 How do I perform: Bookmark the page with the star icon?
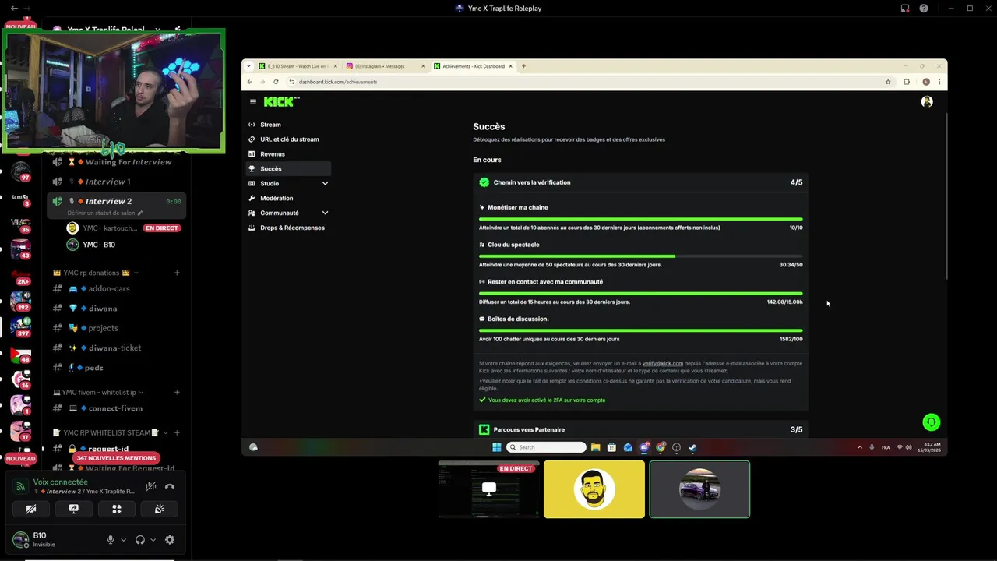(x=888, y=82)
